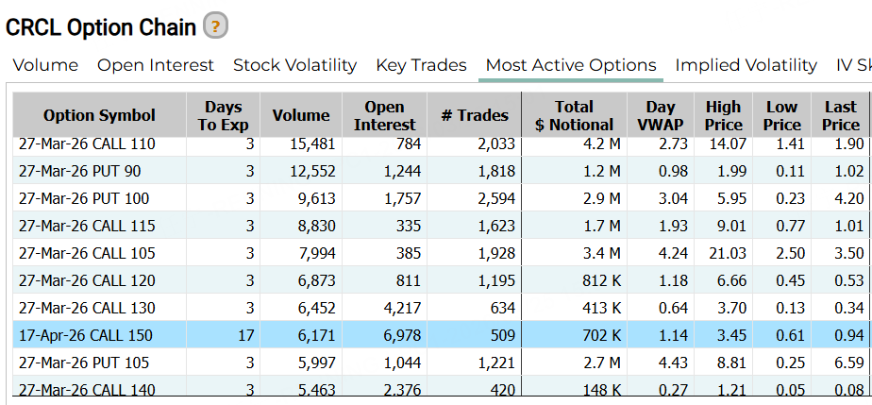
Task: Select the Most Active Options tab
Action: (x=570, y=65)
